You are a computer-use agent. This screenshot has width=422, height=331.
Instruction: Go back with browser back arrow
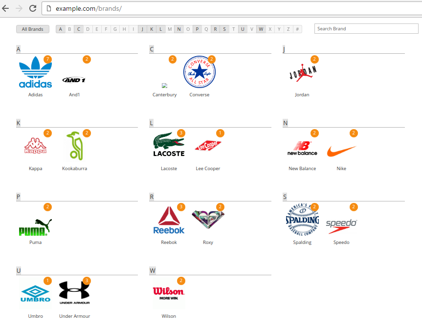(x=5, y=8)
